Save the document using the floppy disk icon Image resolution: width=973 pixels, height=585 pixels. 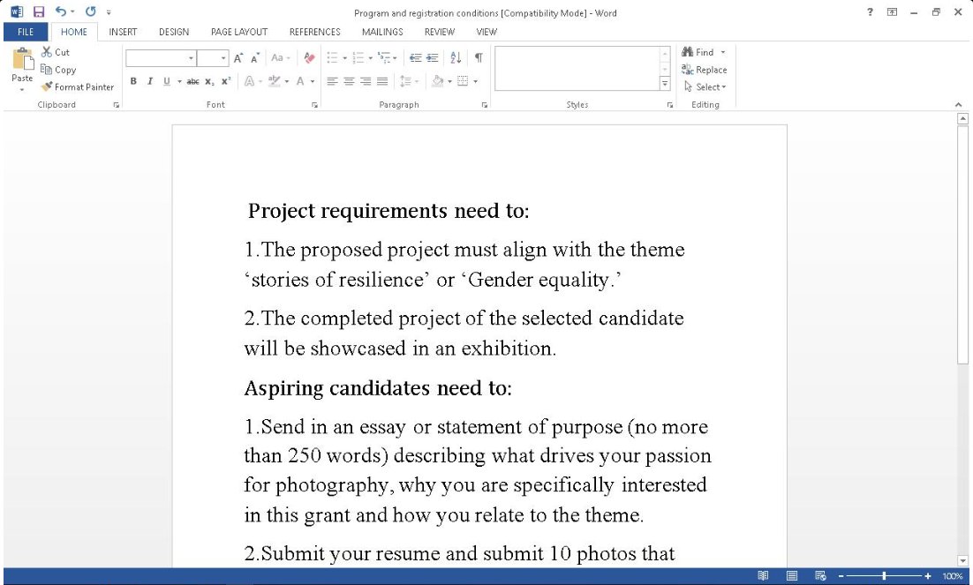click(38, 12)
